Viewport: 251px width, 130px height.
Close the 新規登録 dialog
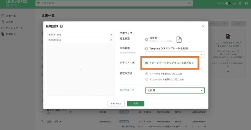tap(203, 26)
